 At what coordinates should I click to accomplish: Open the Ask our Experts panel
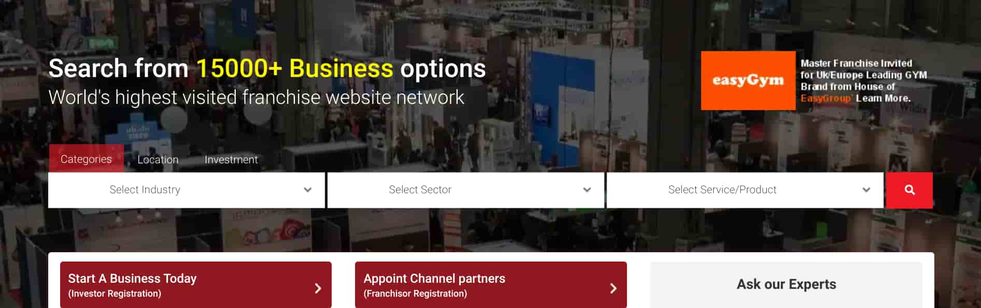[x=786, y=285]
